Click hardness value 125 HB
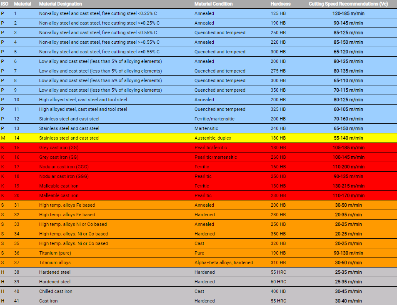 278,13
